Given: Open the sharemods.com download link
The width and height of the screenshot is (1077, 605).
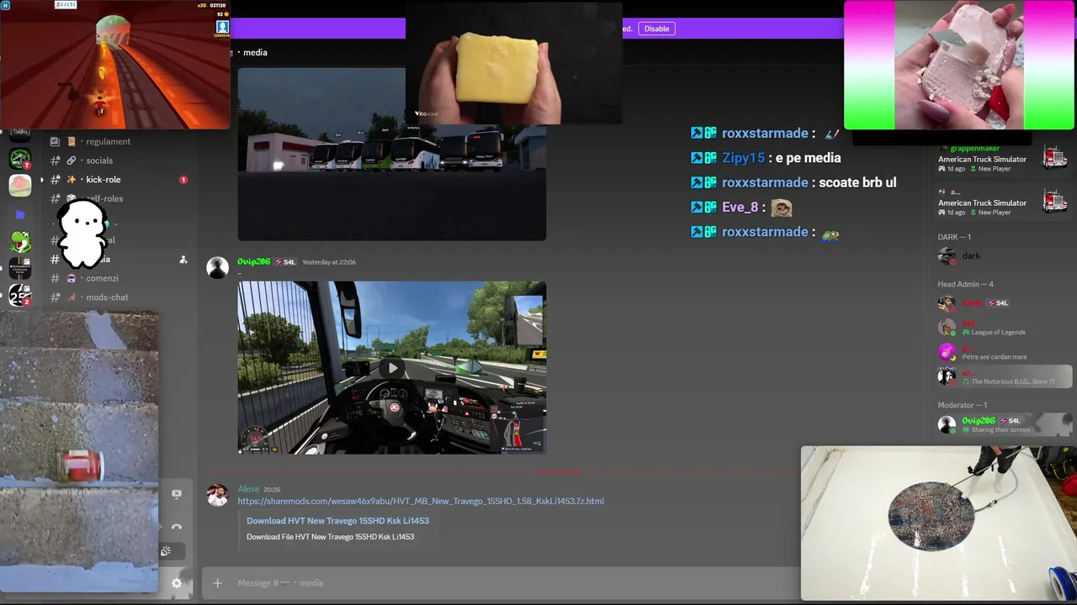Looking at the screenshot, I should pyautogui.click(x=421, y=501).
